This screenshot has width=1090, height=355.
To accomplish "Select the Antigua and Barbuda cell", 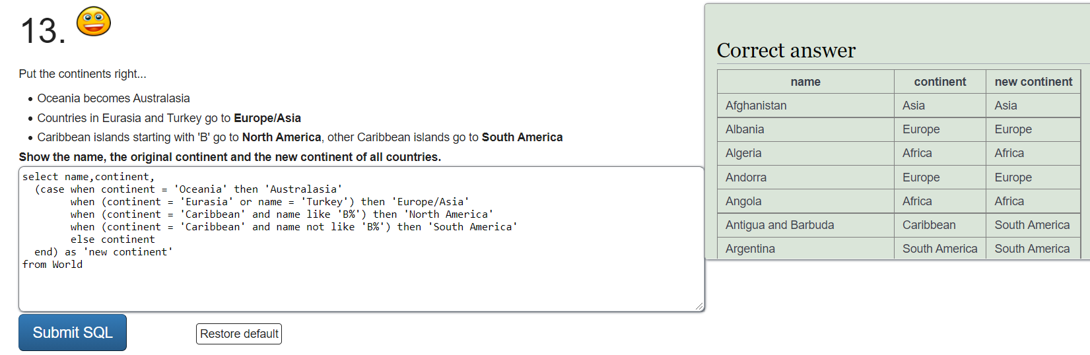I will coord(805,225).
